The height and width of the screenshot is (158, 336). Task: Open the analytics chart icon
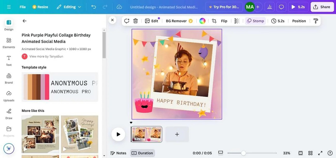(x=270, y=7)
